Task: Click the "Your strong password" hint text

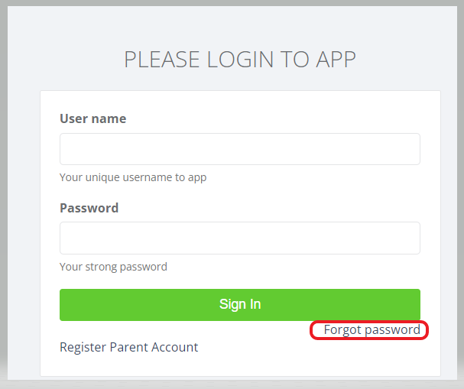Action: coord(113,267)
